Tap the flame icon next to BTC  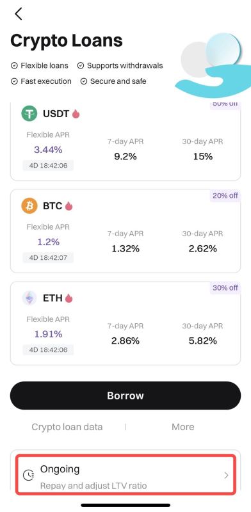(69, 205)
